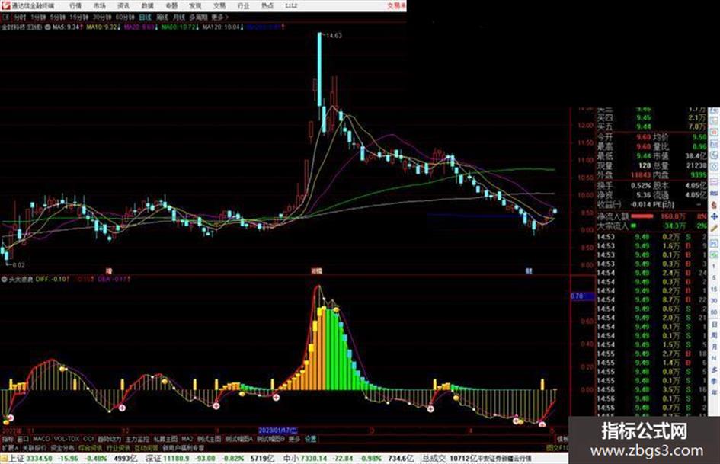Screen dimensions: 720x464
Task: Click the first icon left of 分时
Action: [5, 17]
